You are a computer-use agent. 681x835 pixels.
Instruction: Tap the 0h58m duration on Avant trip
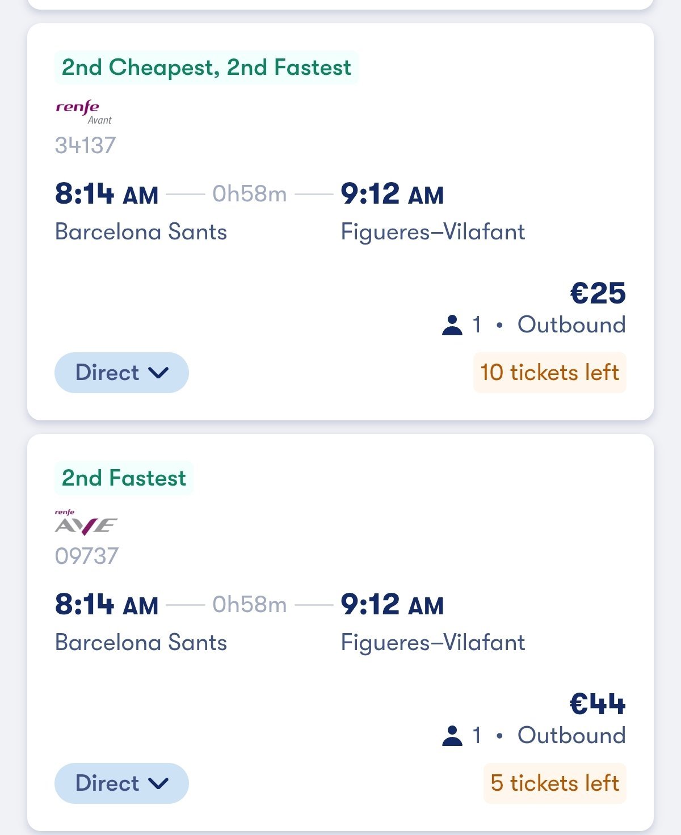coord(249,194)
